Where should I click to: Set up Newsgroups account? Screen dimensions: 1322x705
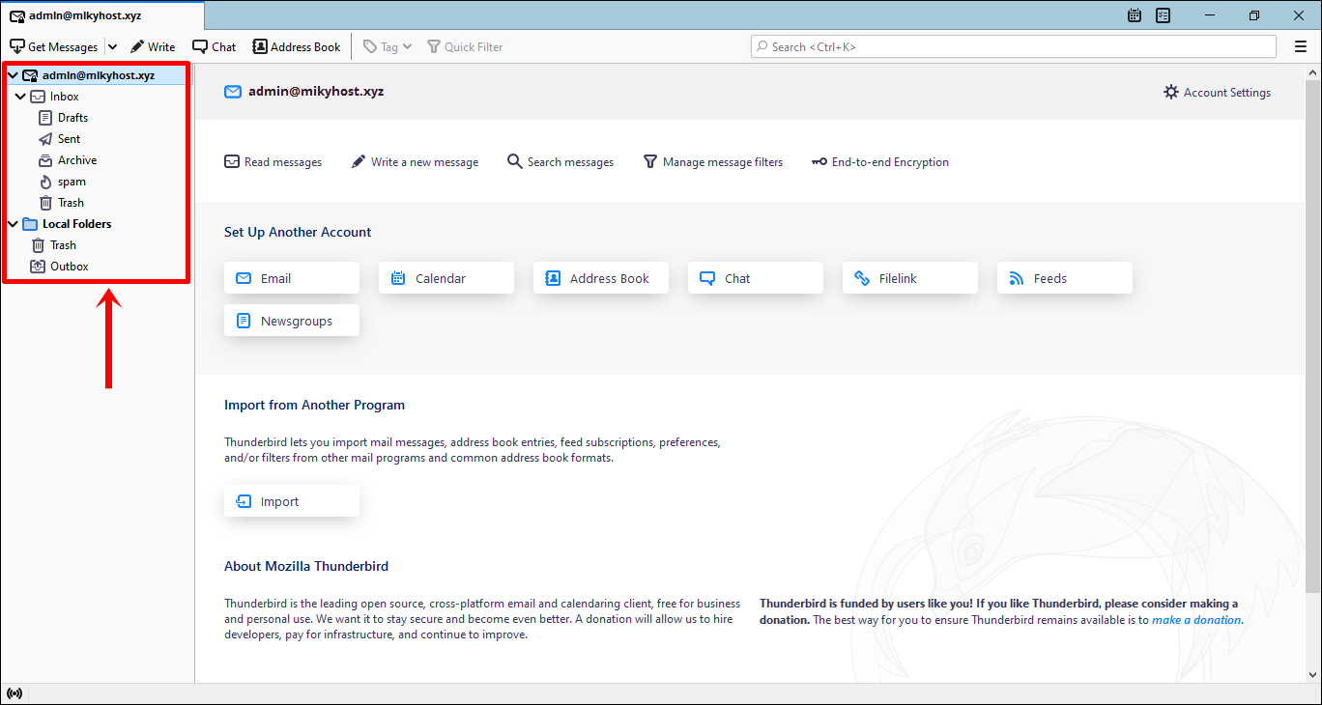click(292, 321)
